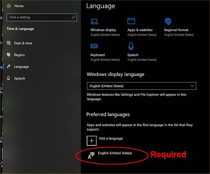Click the Region globe icon in sidebar
This screenshot has width=210, height=174.
9,55
